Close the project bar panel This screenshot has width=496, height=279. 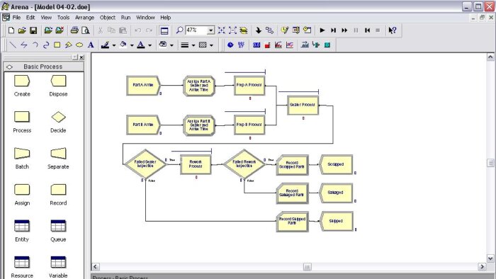pyautogui.click(x=81, y=57)
